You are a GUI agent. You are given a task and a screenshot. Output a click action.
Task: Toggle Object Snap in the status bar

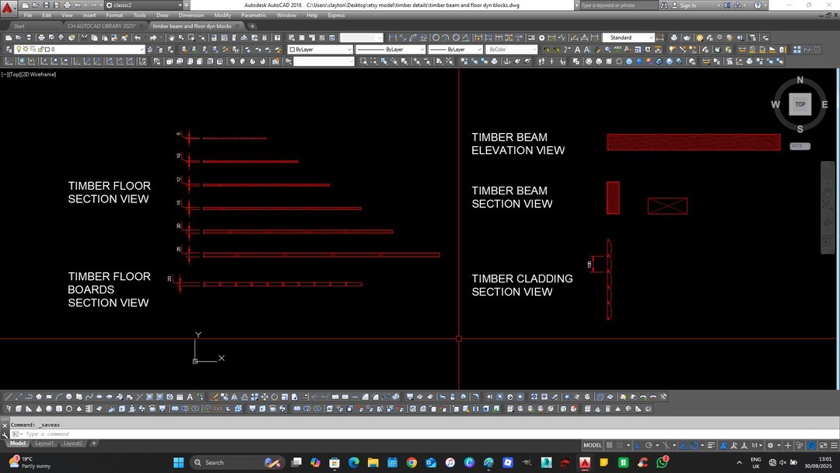click(x=695, y=444)
